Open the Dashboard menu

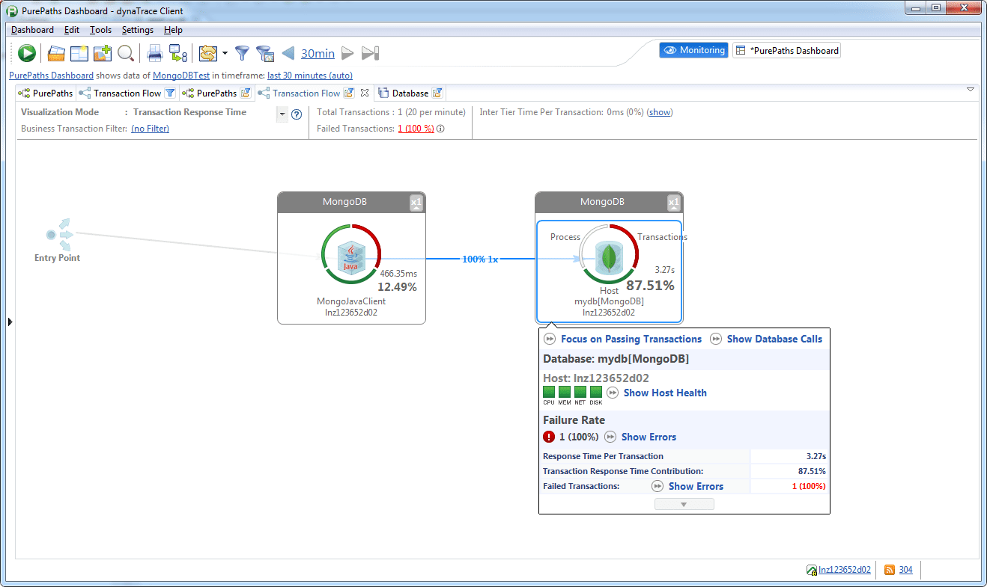(32, 30)
